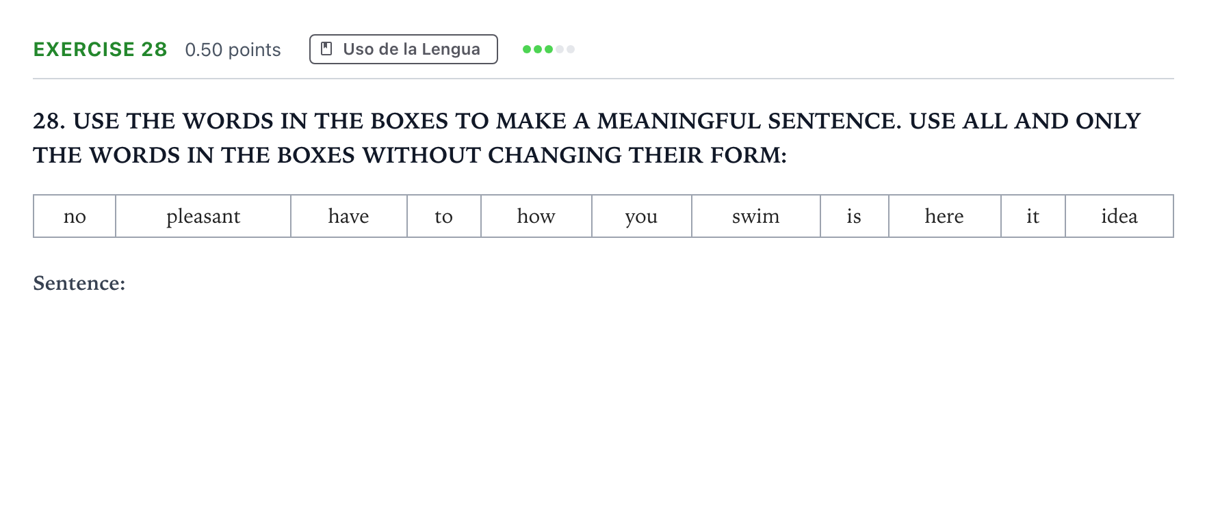Select the word box "idea"

point(1119,216)
